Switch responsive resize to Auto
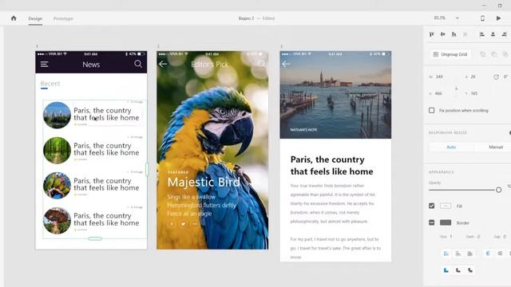Viewport: 511px width, 287px height. pyautogui.click(x=451, y=147)
